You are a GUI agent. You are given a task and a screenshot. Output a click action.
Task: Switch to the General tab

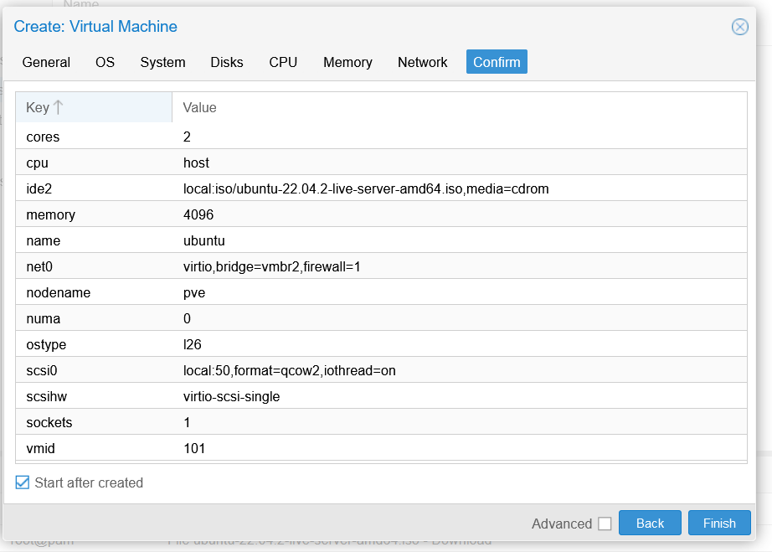[46, 62]
